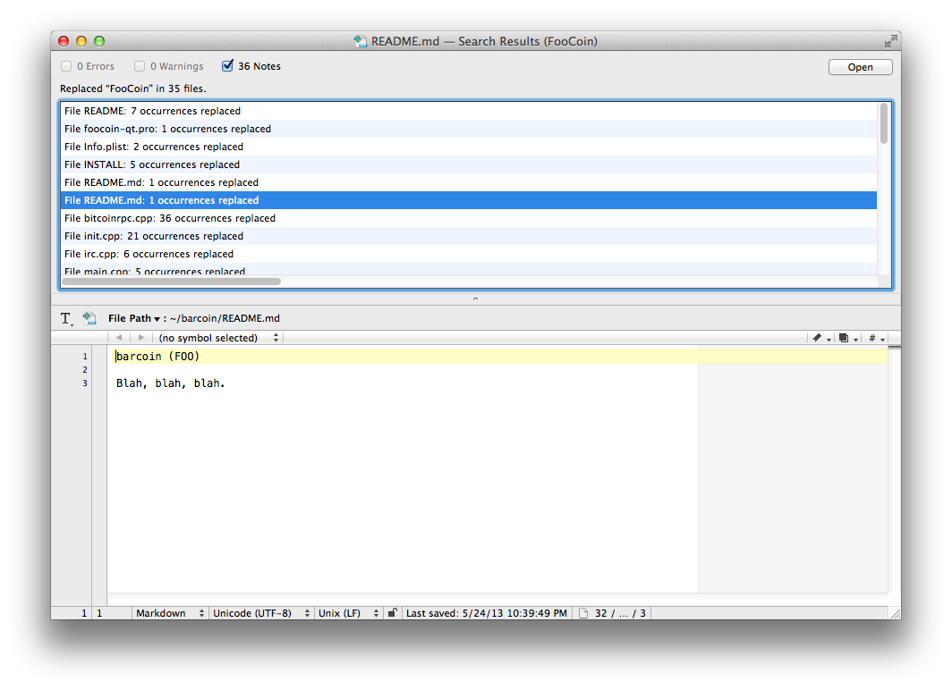Click the Blah, blah, blah. line
Screen dimensions: 952x690
click(x=171, y=383)
